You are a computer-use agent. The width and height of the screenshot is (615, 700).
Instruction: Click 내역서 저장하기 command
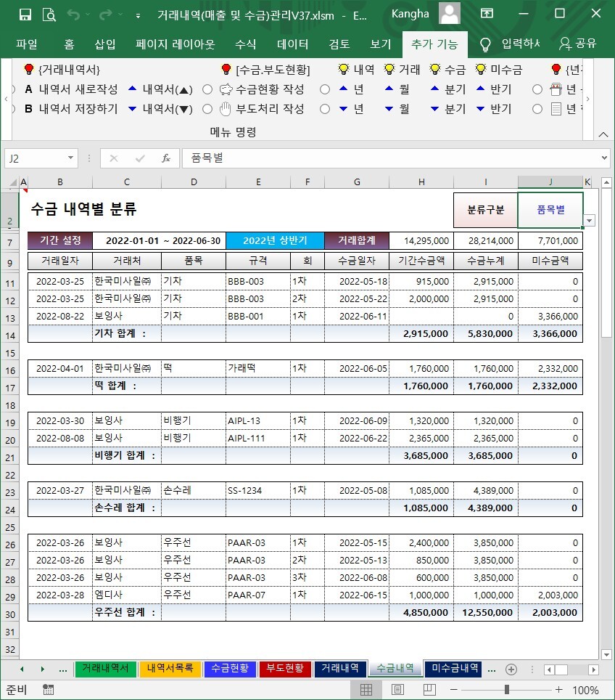pos(71,109)
